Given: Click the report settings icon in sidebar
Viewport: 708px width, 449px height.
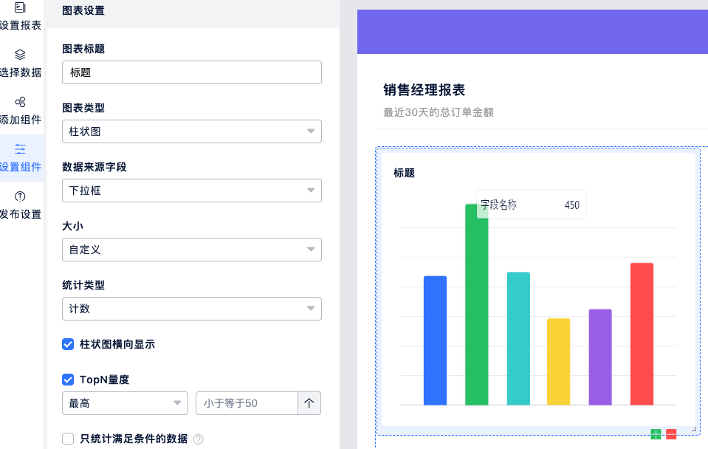Looking at the screenshot, I should pos(20,8).
